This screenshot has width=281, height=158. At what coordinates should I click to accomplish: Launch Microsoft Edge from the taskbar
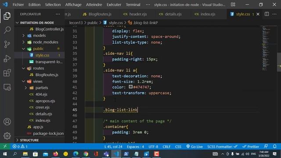click(x=76, y=154)
